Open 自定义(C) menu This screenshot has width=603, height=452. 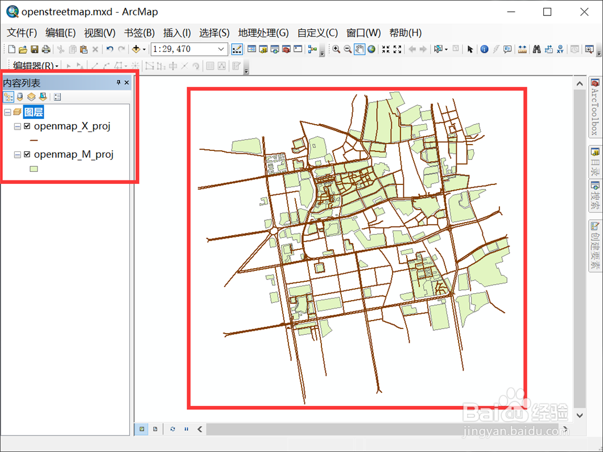pyautogui.click(x=317, y=33)
